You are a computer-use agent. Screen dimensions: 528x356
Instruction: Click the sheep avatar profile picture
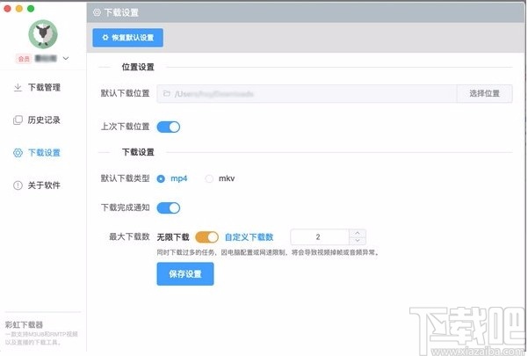point(43,34)
